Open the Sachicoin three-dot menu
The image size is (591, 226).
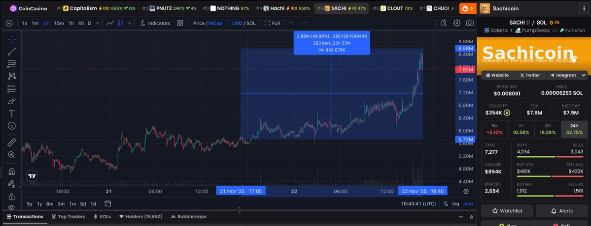[x=584, y=8]
